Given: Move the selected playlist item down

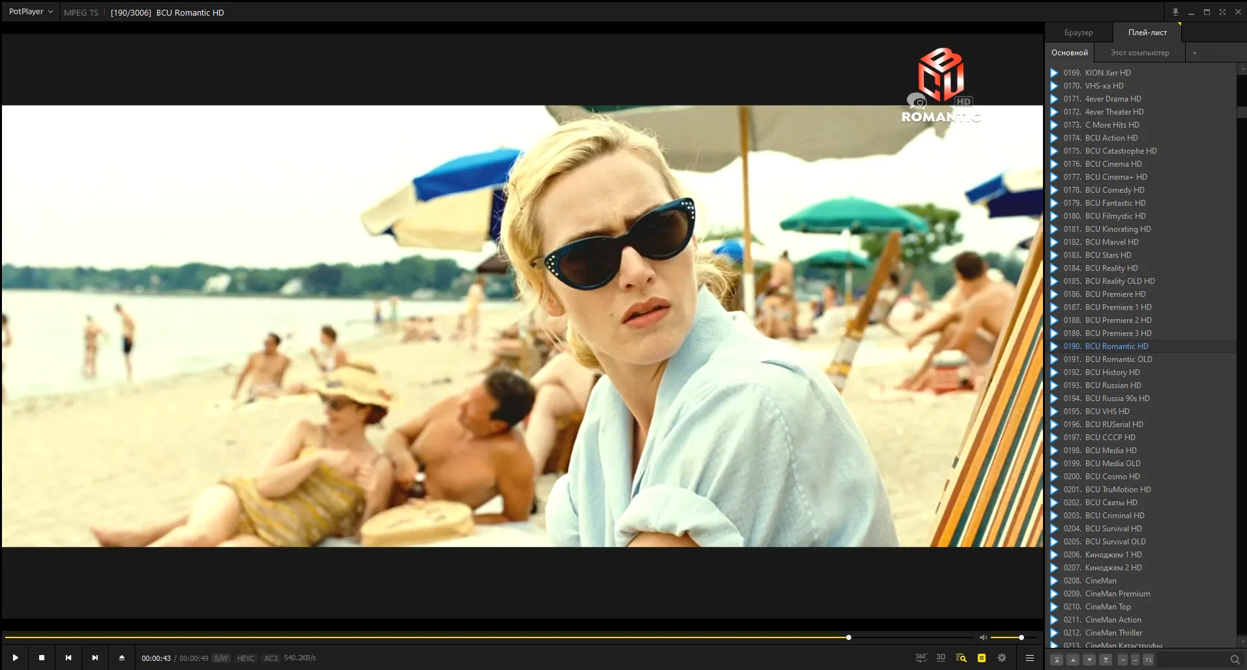Looking at the screenshot, I should pyautogui.click(x=1089, y=660).
